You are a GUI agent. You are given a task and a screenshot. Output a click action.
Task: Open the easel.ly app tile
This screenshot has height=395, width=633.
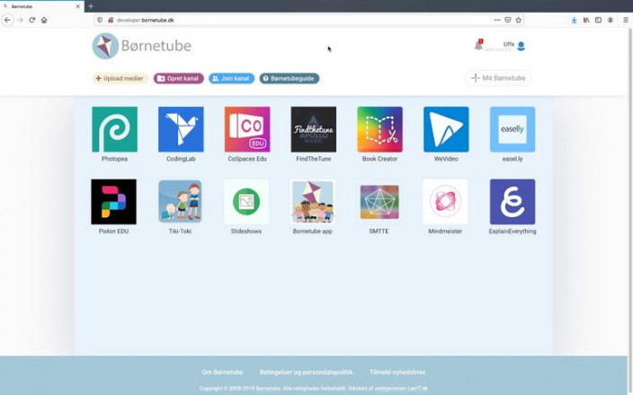pos(513,129)
